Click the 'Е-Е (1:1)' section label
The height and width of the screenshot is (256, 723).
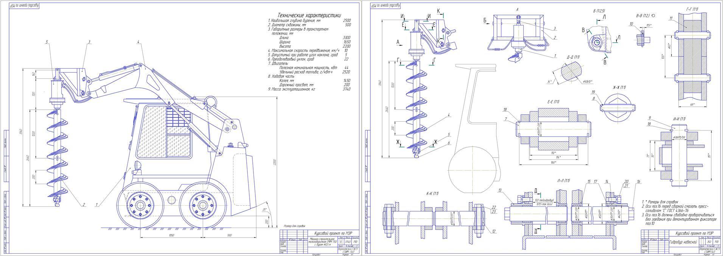point(553,102)
